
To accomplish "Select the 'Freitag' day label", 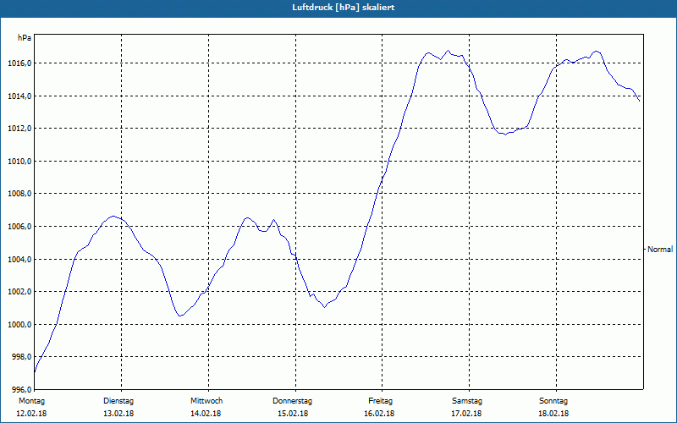I will click(x=380, y=401).
